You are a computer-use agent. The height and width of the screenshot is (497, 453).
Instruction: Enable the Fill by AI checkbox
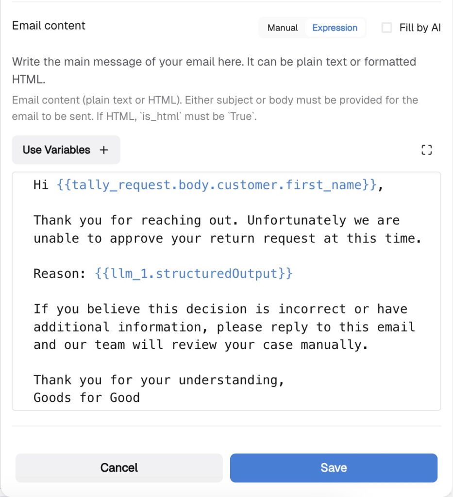[386, 28]
